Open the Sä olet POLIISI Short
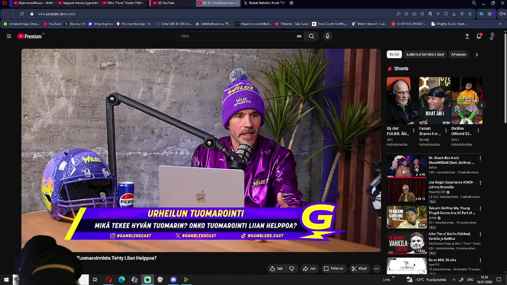This screenshot has width=507, height=285. [402, 101]
